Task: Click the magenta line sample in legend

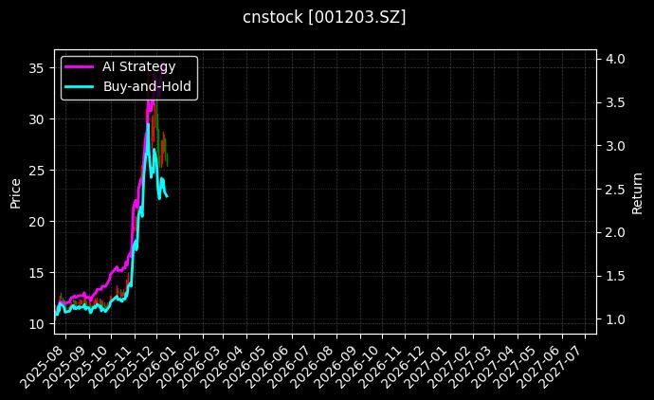Action: tap(79, 66)
